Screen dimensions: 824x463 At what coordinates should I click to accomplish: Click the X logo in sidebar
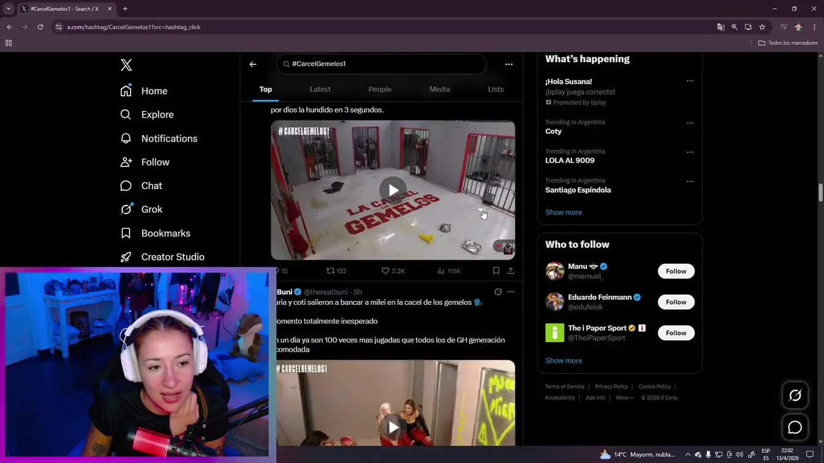(x=126, y=65)
